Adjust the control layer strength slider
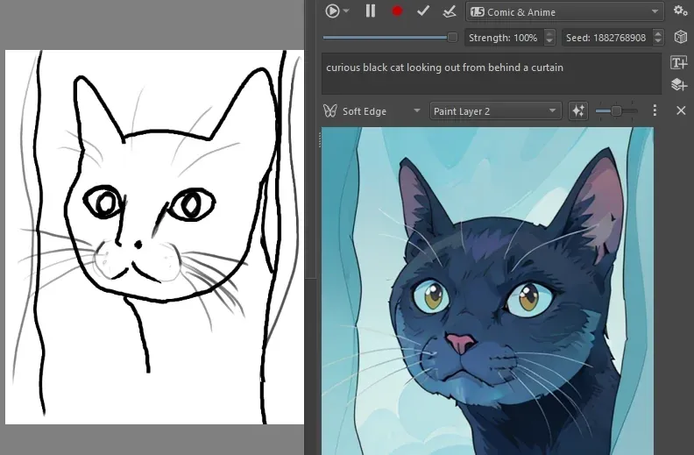Viewport: 694px width, 455px height. point(617,111)
